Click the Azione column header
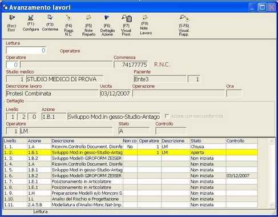The image size is (278, 217). 39,141
